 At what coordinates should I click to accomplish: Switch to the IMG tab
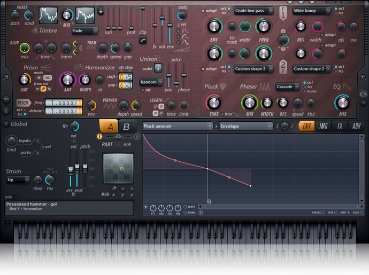[324, 126]
